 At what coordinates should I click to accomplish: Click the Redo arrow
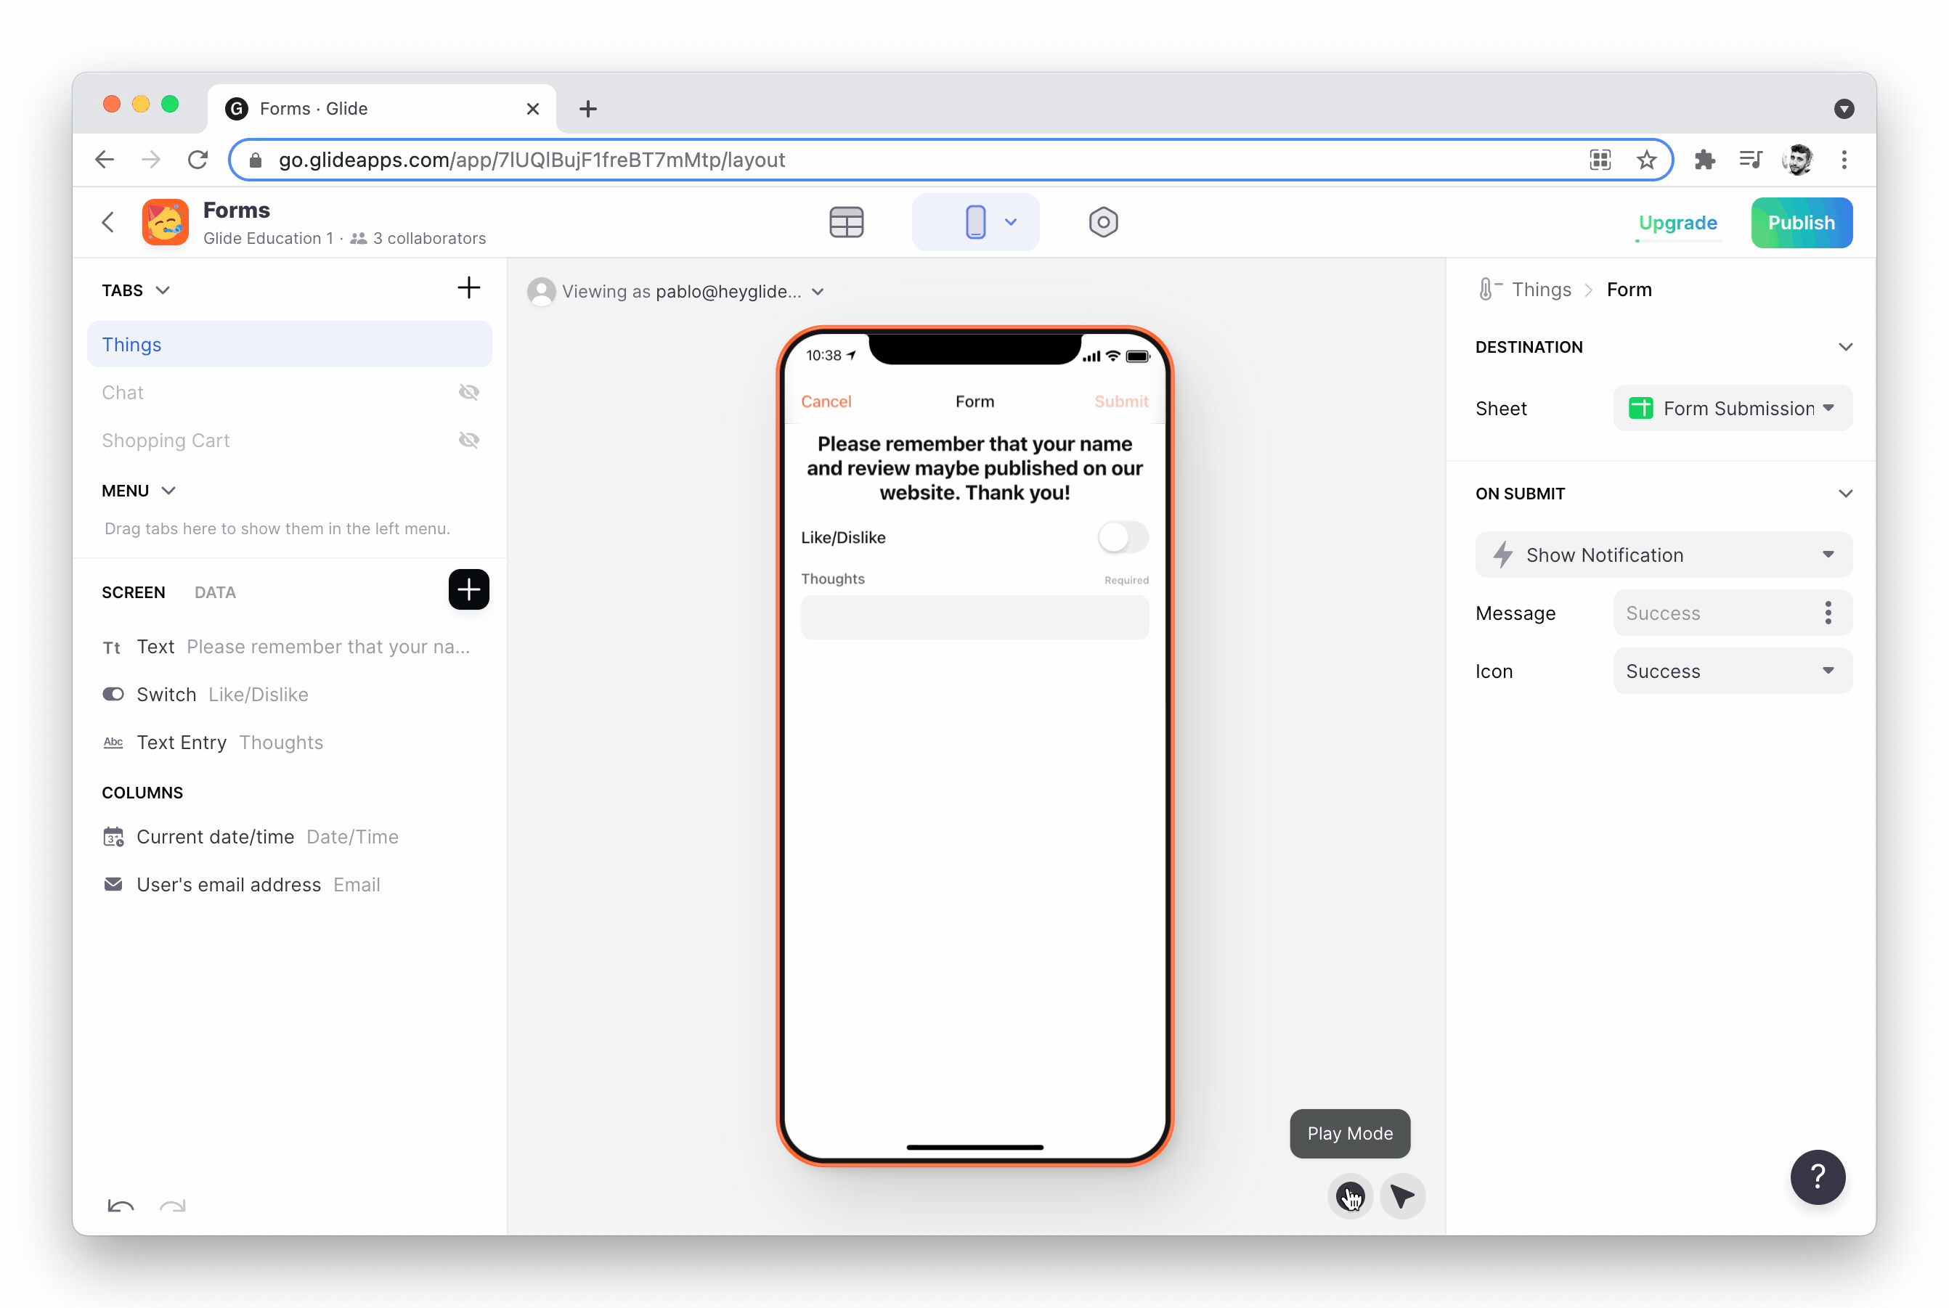[x=173, y=1206]
